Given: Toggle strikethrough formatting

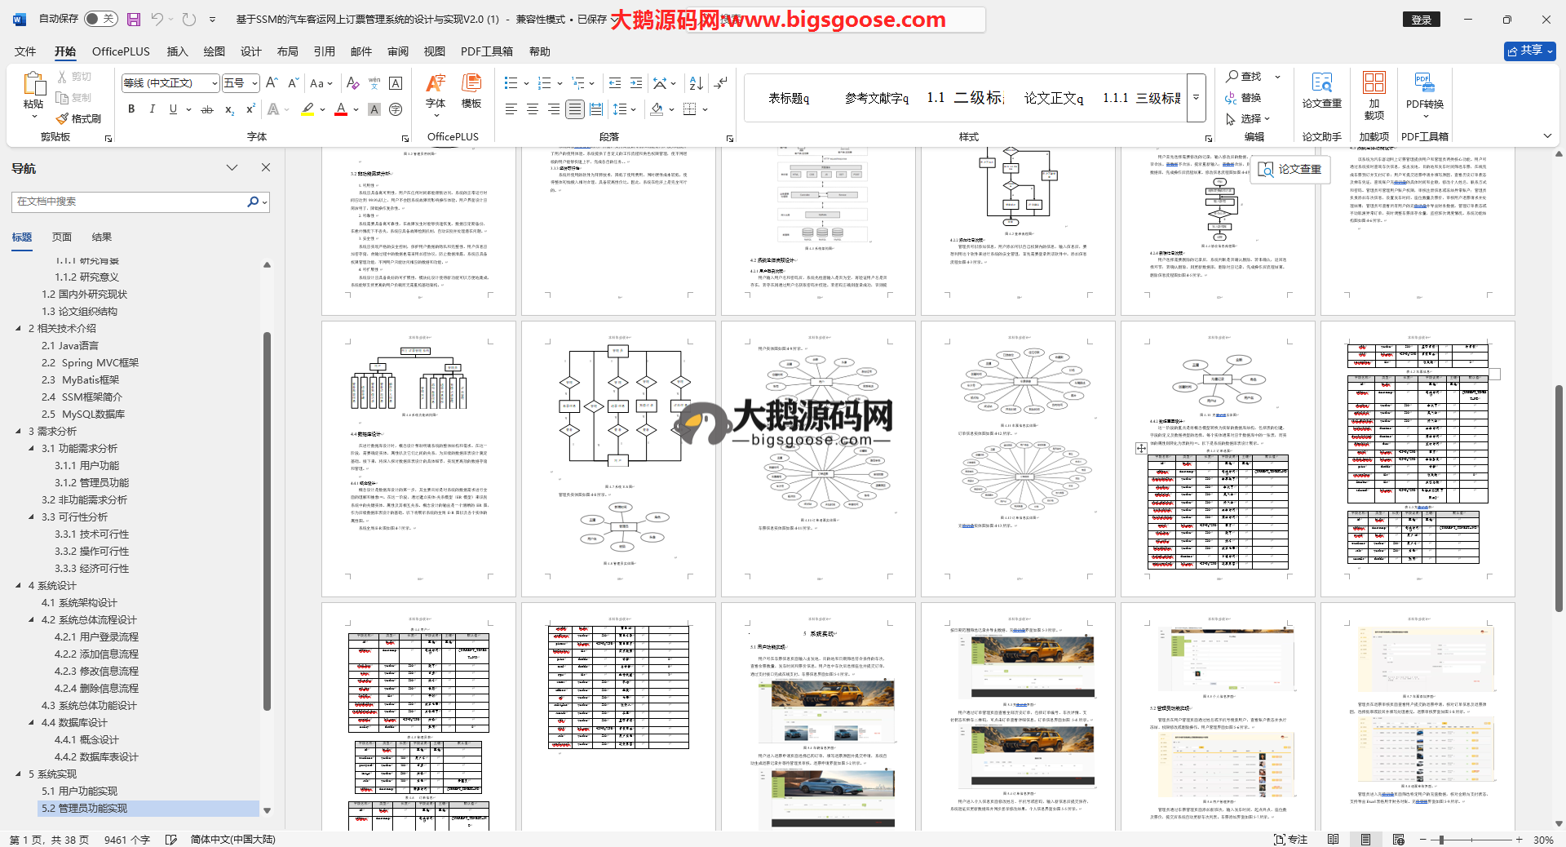Looking at the screenshot, I should click(207, 109).
